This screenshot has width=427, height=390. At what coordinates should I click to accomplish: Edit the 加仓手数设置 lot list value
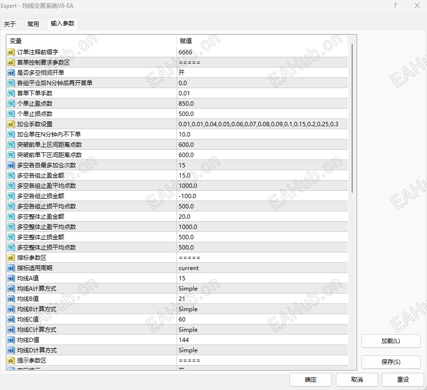click(262, 124)
